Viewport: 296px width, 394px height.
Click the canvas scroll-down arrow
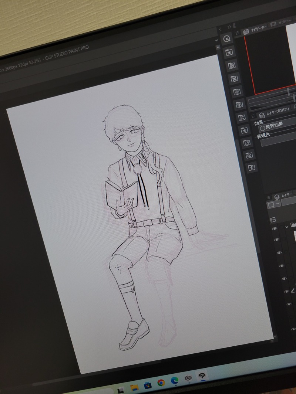coord(275,336)
